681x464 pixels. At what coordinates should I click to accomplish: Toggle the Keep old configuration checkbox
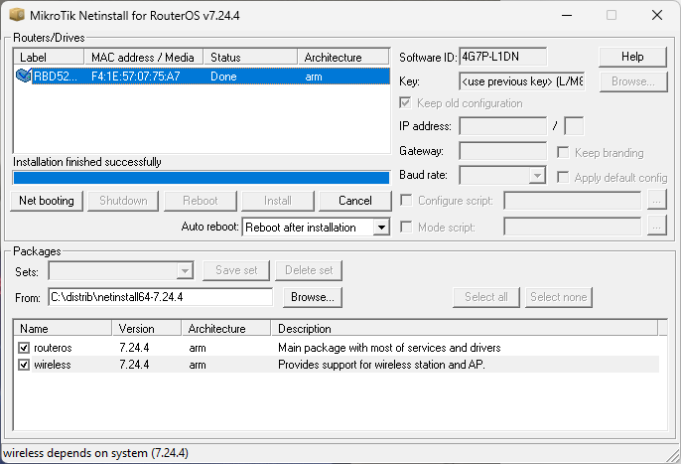click(x=405, y=103)
